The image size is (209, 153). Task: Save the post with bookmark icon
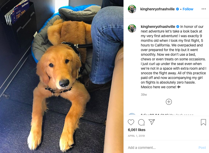click(x=203, y=122)
